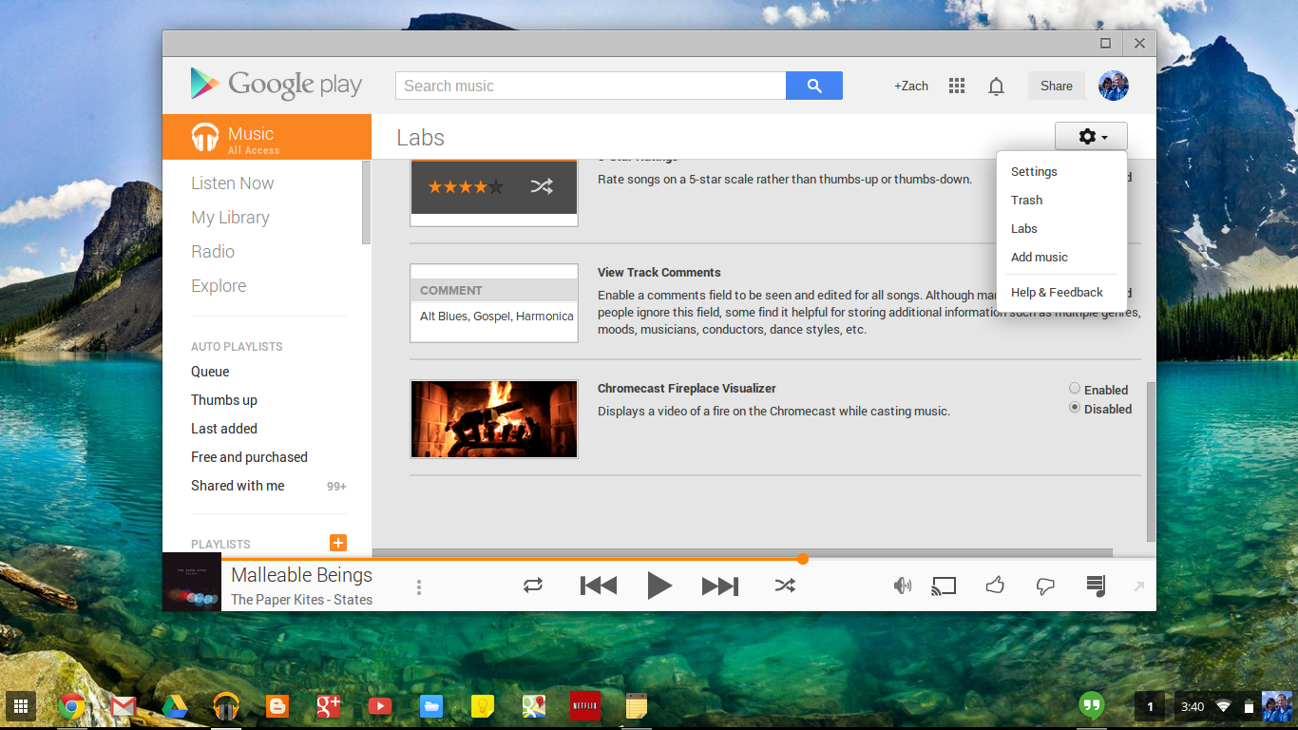
Task: Open Hangouts from the shelf
Action: point(1093,706)
